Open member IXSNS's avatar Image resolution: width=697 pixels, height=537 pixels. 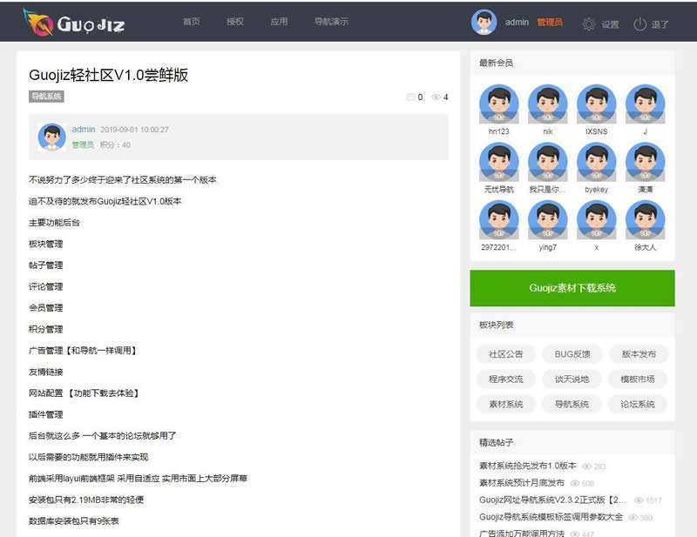point(596,104)
